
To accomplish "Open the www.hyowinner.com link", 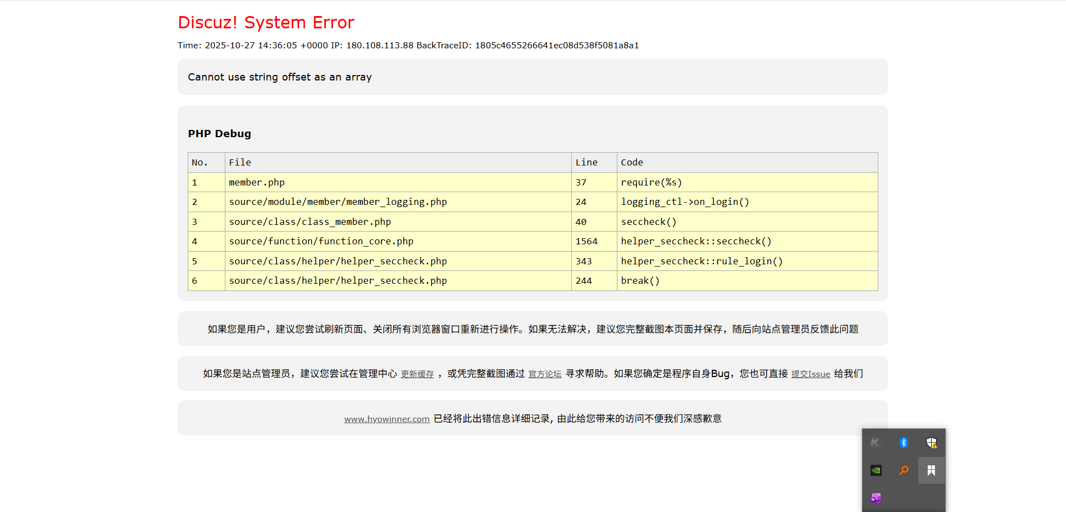I will coord(386,419).
